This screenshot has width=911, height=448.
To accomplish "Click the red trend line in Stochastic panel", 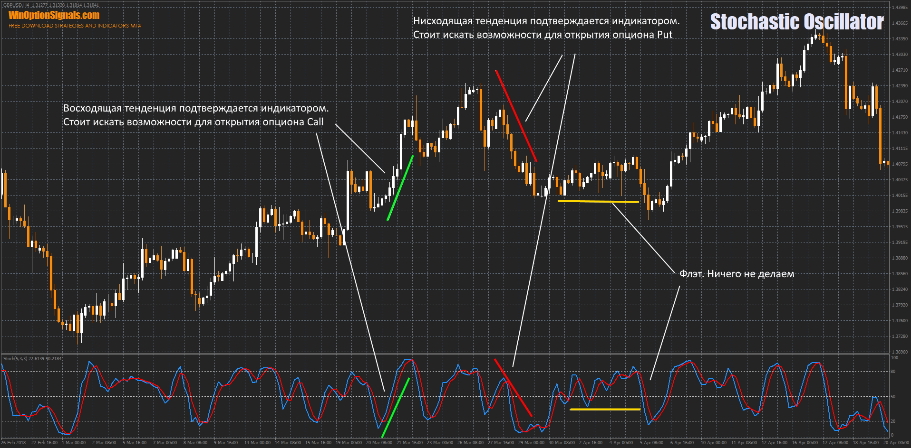I will pyautogui.click(x=513, y=388).
